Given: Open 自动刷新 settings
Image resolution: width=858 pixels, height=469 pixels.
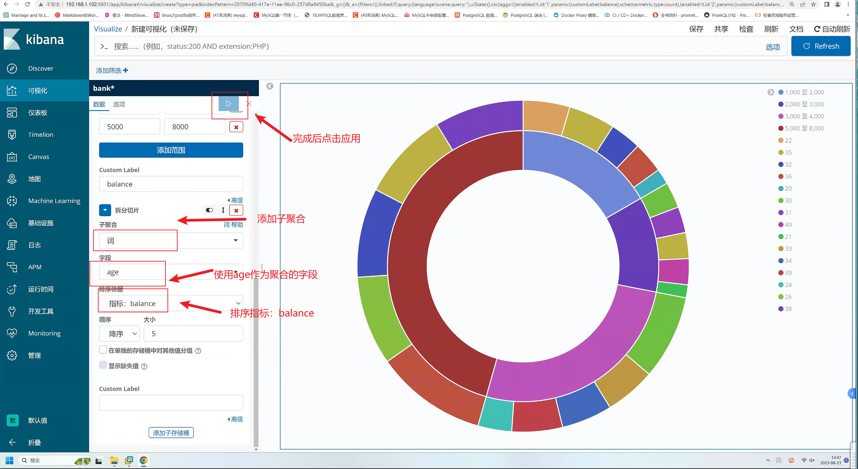Looking at the screenshot, I should [x=832, y=29].
